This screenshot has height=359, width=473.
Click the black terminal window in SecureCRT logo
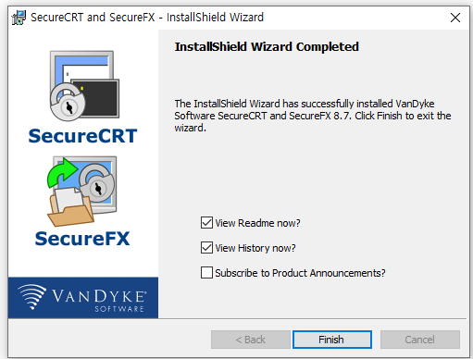pos(97,98)
